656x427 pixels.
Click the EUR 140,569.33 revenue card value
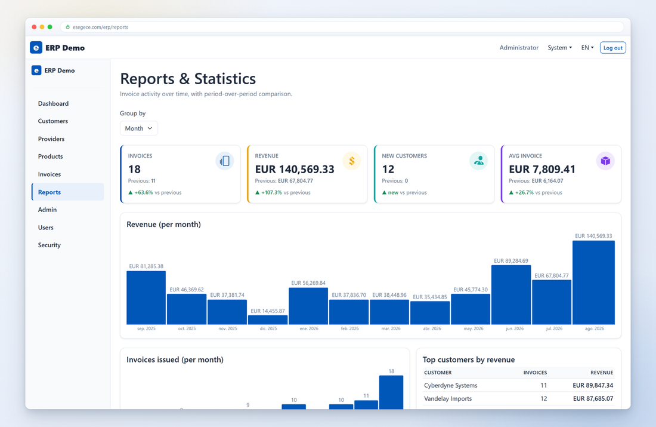(295, 169)
